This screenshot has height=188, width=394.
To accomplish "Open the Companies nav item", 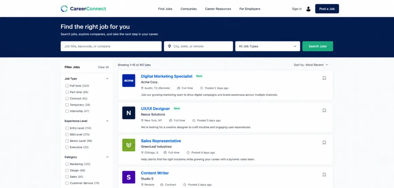I will click(189, 9).
